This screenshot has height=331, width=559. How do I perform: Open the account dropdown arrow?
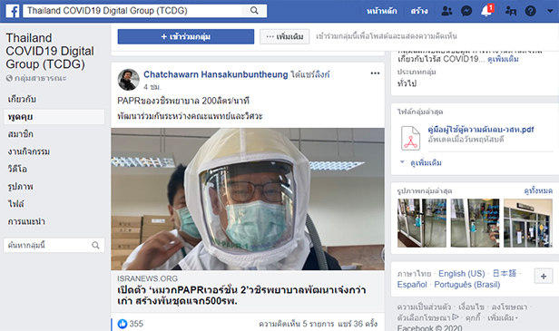pyautogui.click(x=550, y=11)
